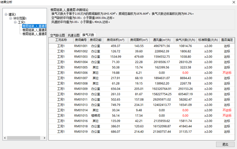This screenshot has width=237, height=149.
Task: Open the 换气次数 tab
Action: 90,35
